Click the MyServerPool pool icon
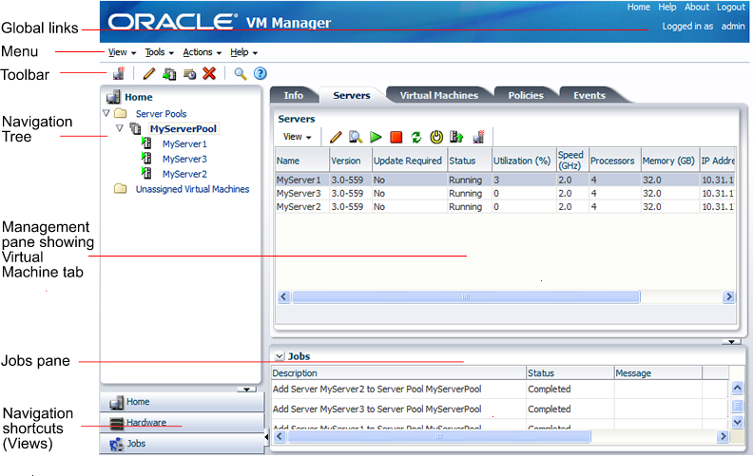Viewport: 753px width, 476px height. (x=136, y=128)
